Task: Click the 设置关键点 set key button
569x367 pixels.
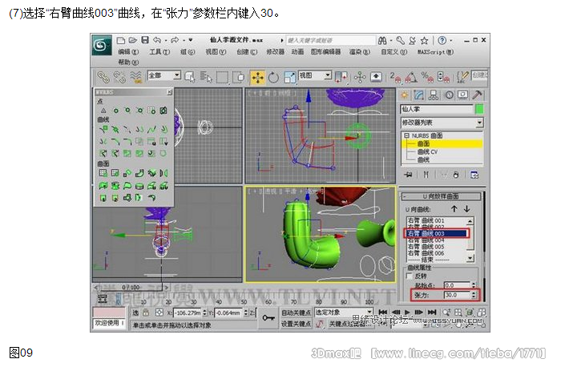Action: tap(296, 324)
